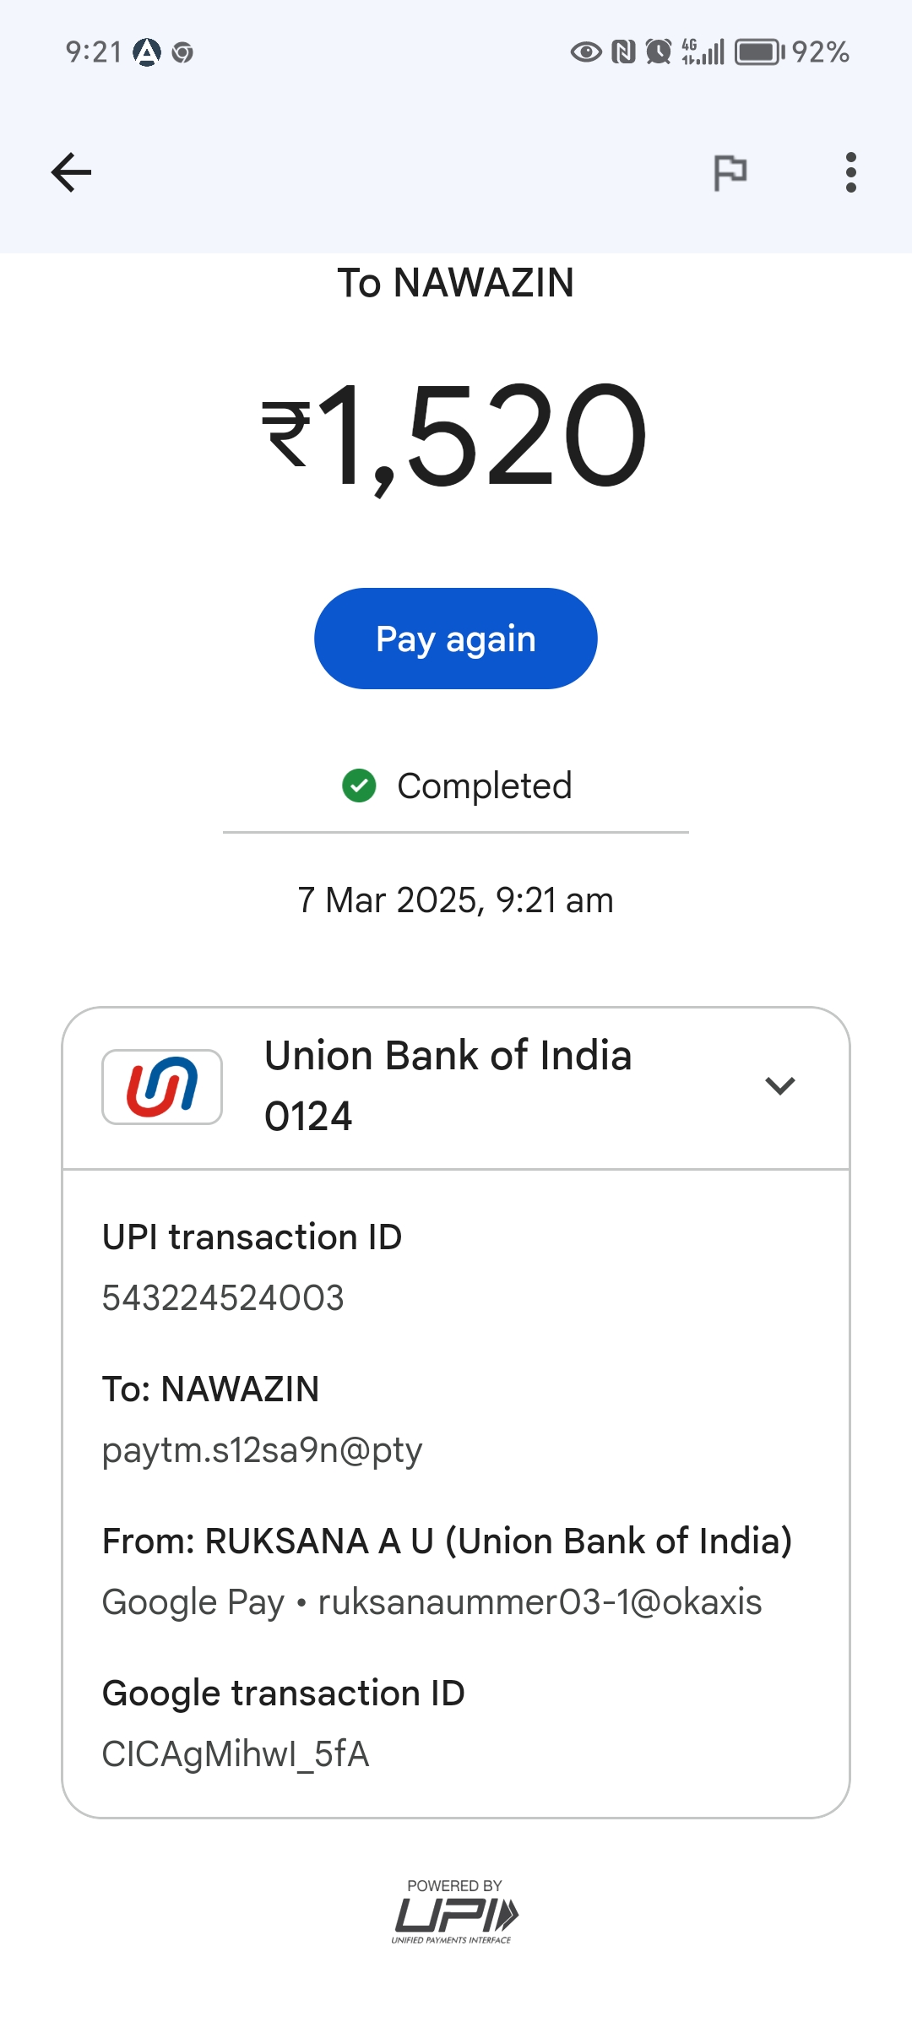Tap the flag report icon

pyautogui.click(x=730, y=172)
